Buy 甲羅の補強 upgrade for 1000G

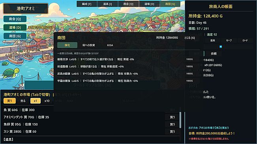click(x=189, y=81)
